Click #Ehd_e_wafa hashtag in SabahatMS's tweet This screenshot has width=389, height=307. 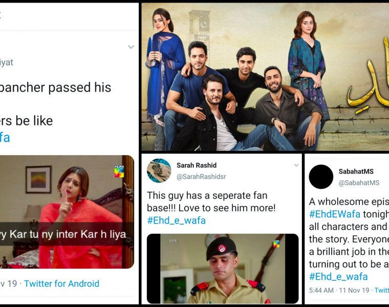click(x=338, y=276)
